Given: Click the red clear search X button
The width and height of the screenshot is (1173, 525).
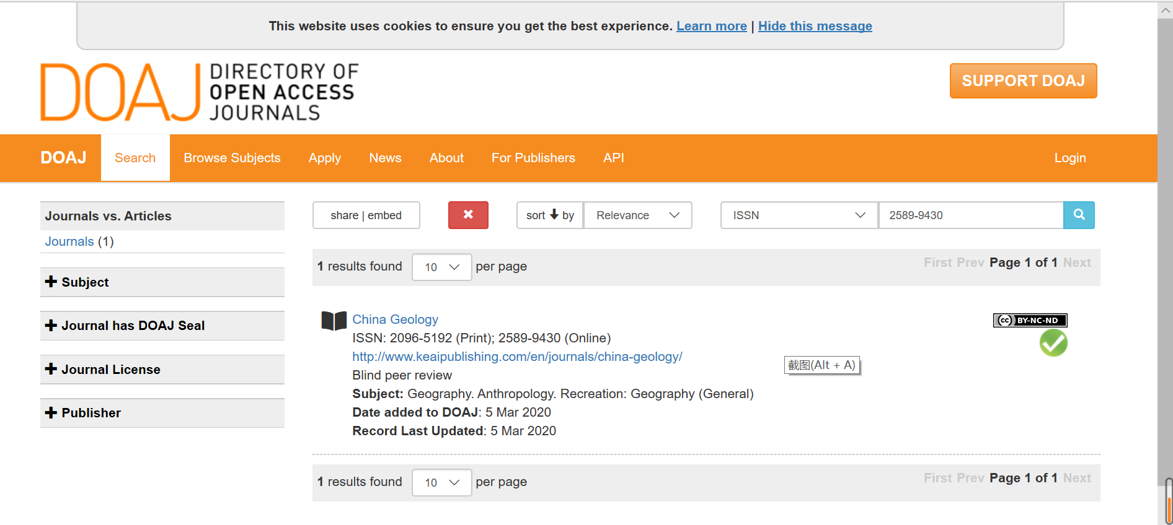Looking at the screenshot, I should click(x=468, y=215).
